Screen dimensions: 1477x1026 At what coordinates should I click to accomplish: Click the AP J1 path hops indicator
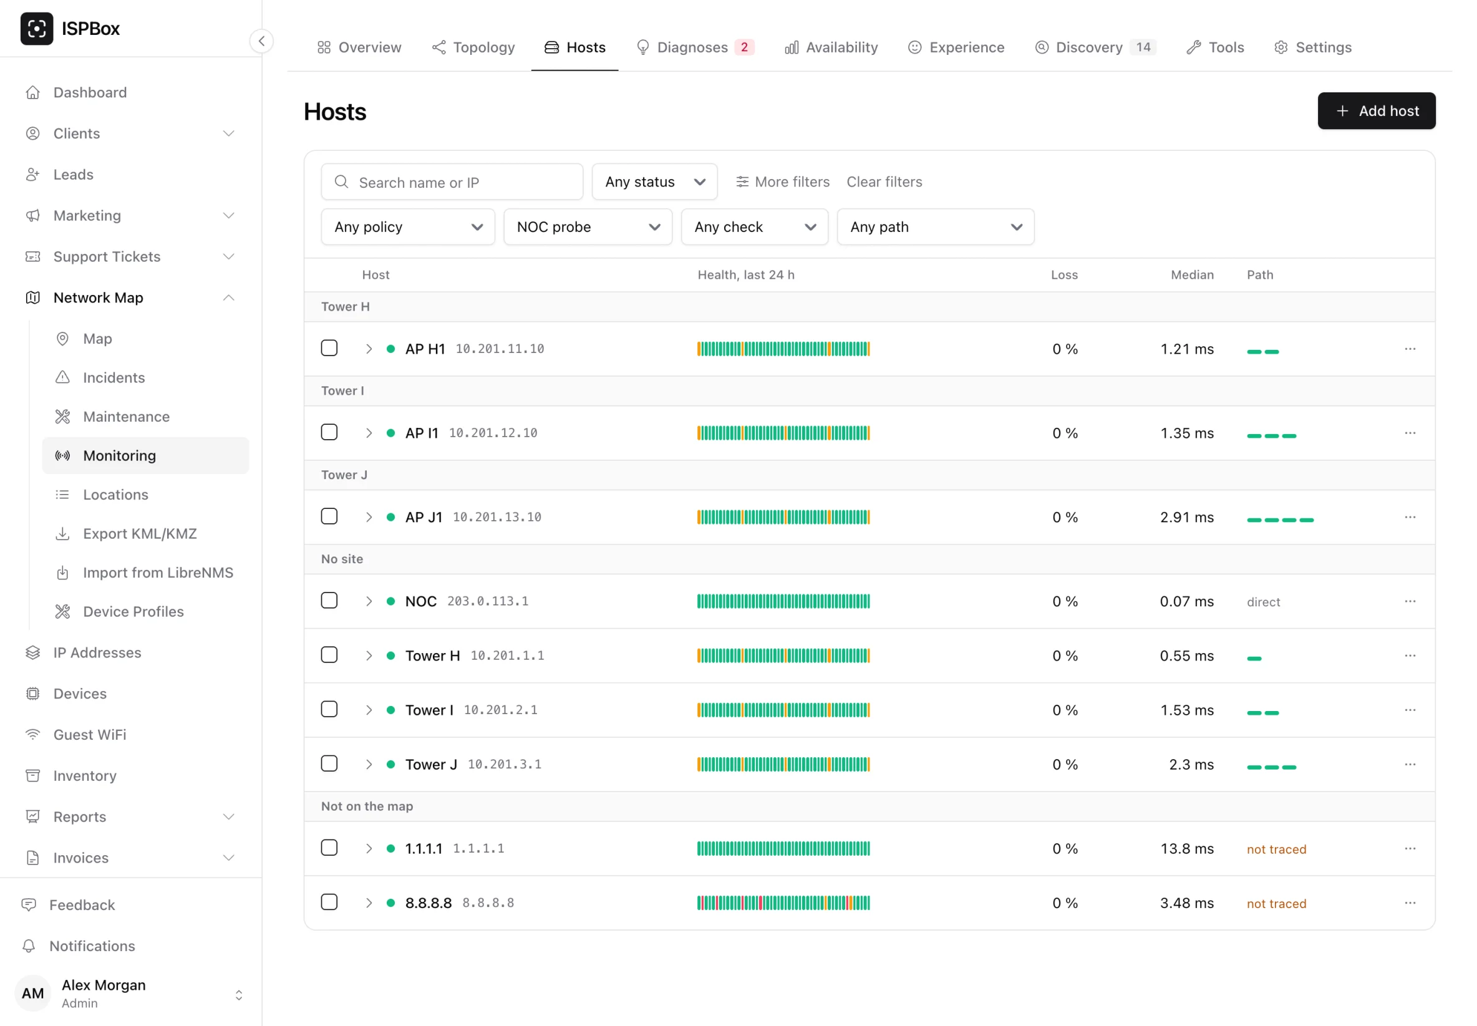pos(1280,520)
